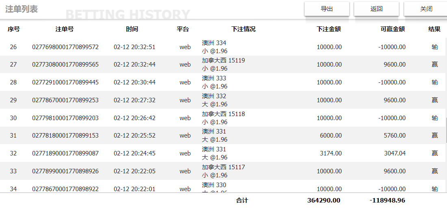
Task: Click the 导出 export button
Action: tap(327, 9)
